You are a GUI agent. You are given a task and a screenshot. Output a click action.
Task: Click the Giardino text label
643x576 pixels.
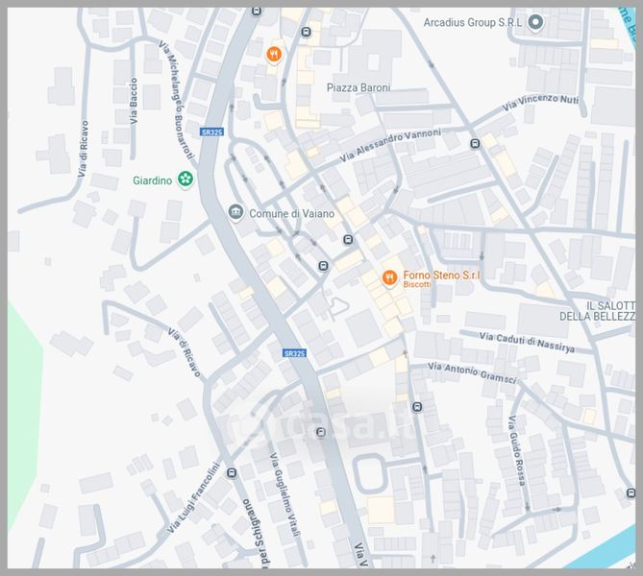click(152, 180)
